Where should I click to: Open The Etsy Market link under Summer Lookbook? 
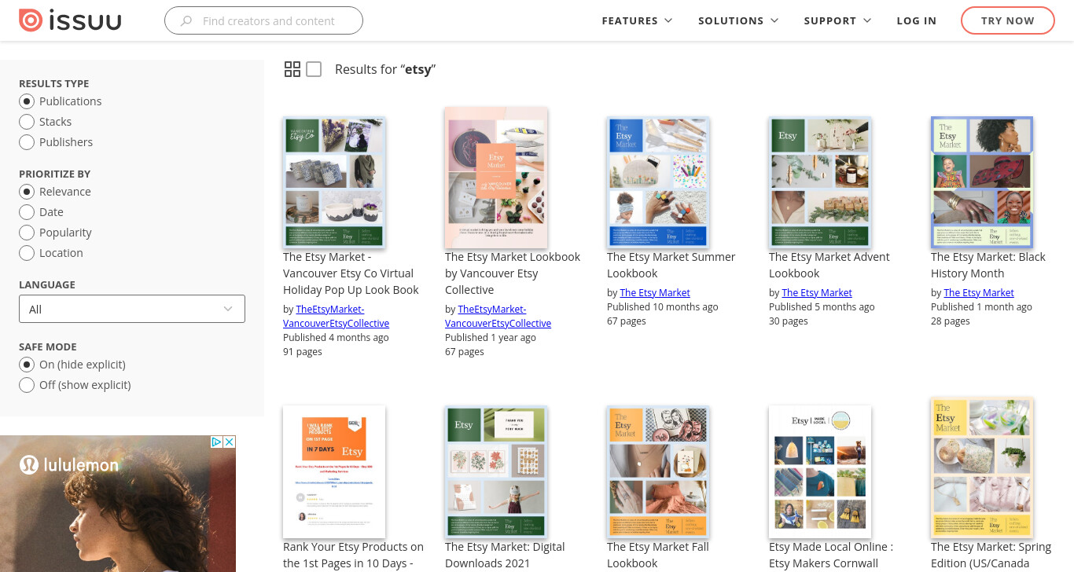(655, 292)
